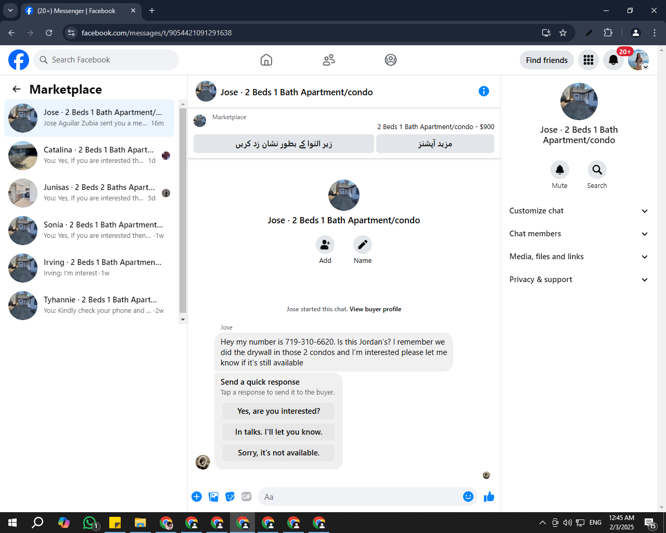This screenshot has height=533, width=666.
Task: Open the Windows Start menu
Action: tap(12, 523)
